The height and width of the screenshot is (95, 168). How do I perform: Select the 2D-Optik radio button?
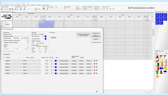coord(32,34)
